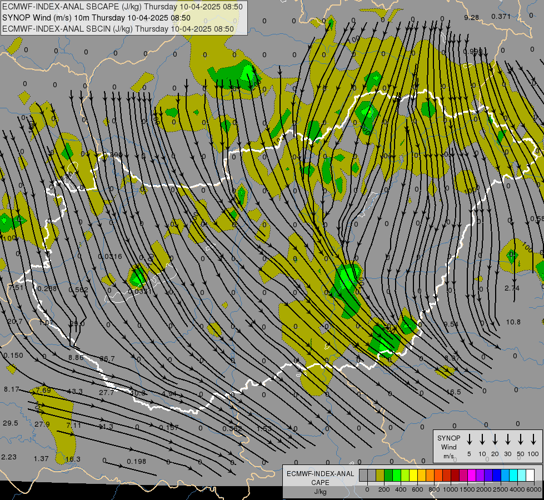This screenshot has width=544, height=500.
Task: Click the 8.17 value on the map
Action: 12,389
